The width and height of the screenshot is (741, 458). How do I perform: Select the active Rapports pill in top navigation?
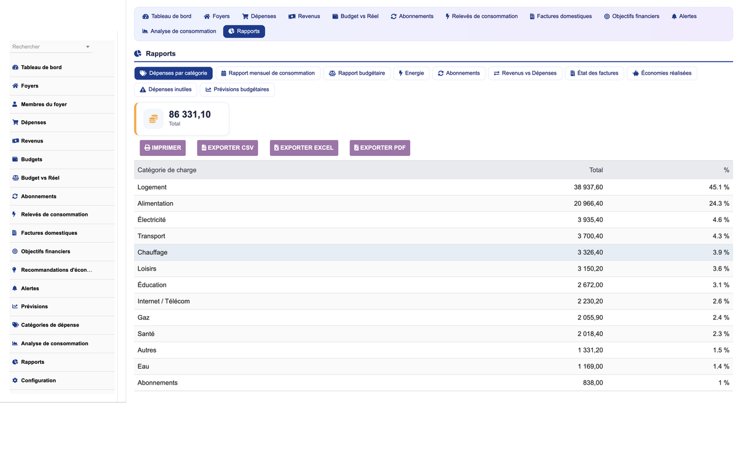pyautogui.click(x=244, y=31)
